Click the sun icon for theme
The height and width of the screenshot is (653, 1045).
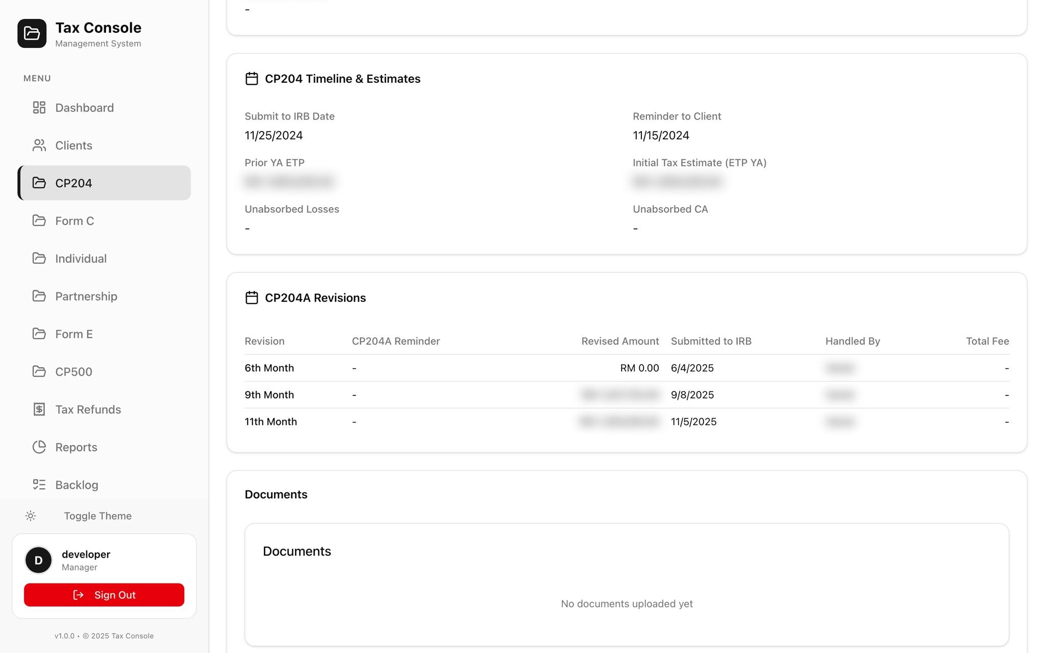pos(31,516)
